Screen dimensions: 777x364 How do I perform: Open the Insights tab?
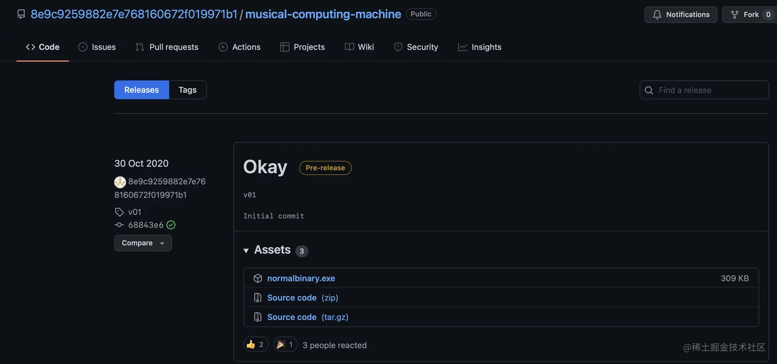click(x=480, y=47)
